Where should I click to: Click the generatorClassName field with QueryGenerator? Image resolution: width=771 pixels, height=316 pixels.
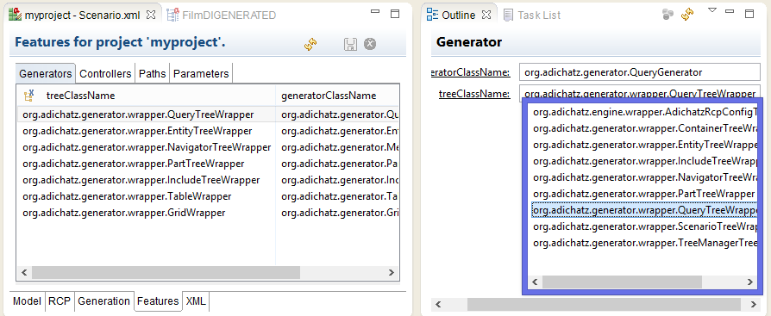pyautogui.click(x=640, y=72)
